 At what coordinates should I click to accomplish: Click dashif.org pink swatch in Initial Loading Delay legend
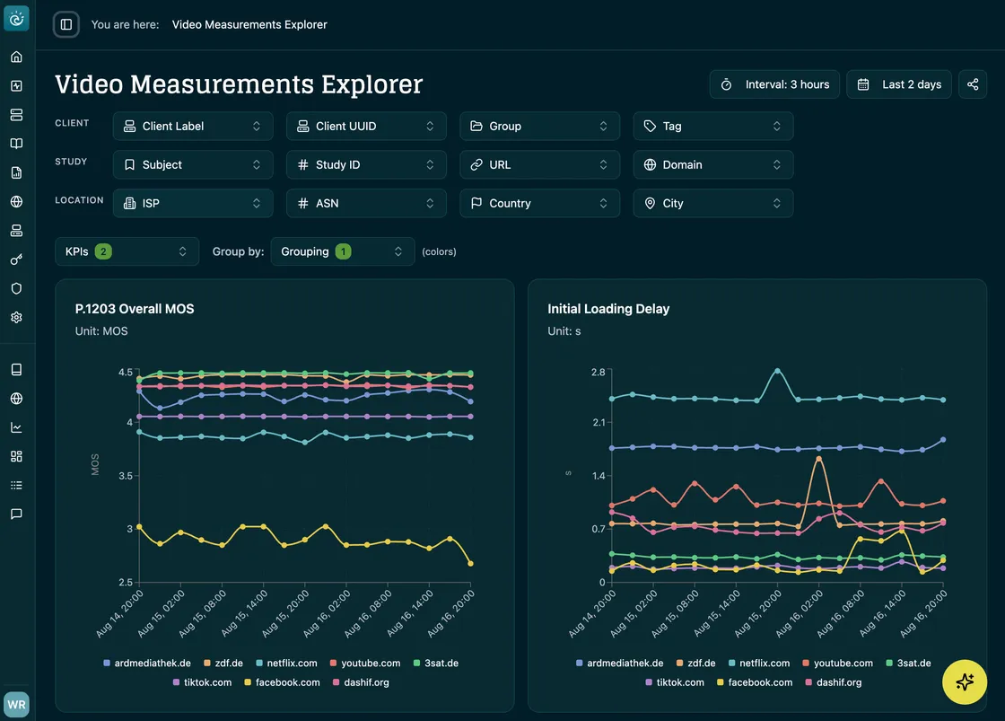[808, 682]
